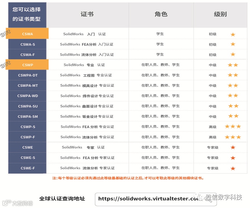Click 专家级 level in the CSWE row

coord(213,148)
